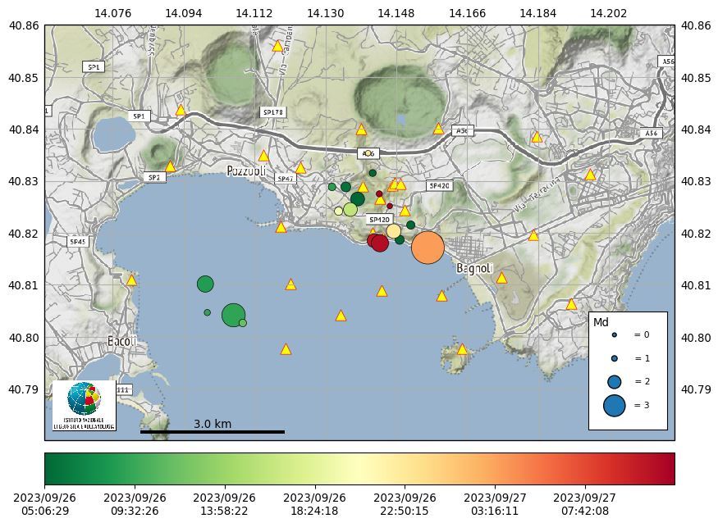The height and width of the screenshot is (523, 718).
Task: Click the 22:50:15 colorbar time label
Action: [x=405, y=503]
